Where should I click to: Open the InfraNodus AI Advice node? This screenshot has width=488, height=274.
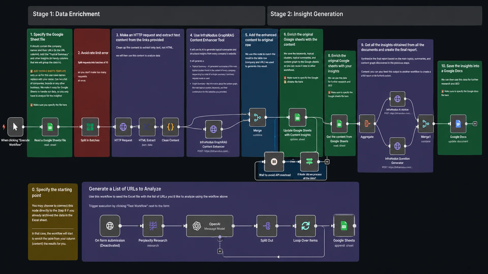pos(398,99)
